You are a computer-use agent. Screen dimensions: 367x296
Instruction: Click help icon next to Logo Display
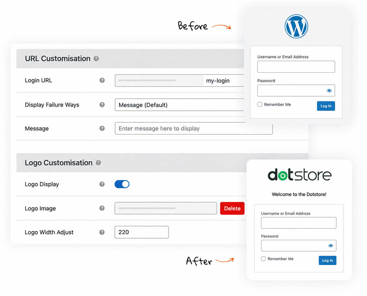pyautogui.click(x=102, y=184)
